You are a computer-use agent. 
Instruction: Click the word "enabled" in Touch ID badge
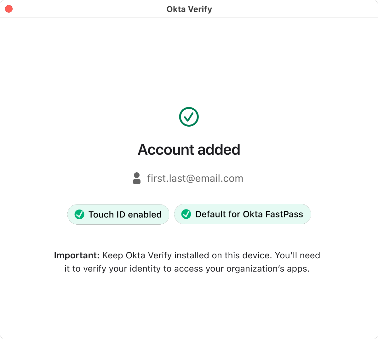click(145, 215)
